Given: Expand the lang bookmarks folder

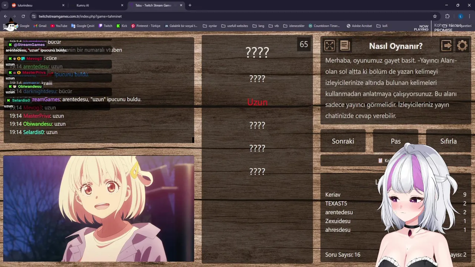Looking at the screenshot, I should click(x=258, y=26).
